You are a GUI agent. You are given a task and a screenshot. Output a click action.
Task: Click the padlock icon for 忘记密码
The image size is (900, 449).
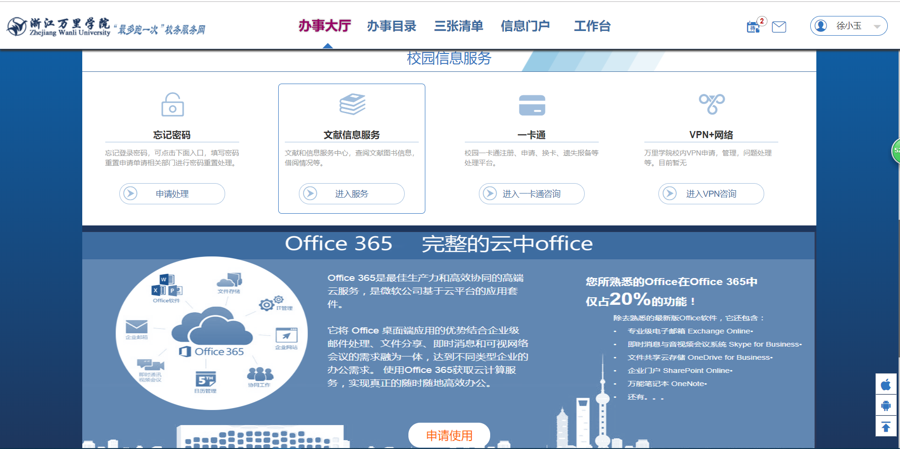click(x=172, y=104)
